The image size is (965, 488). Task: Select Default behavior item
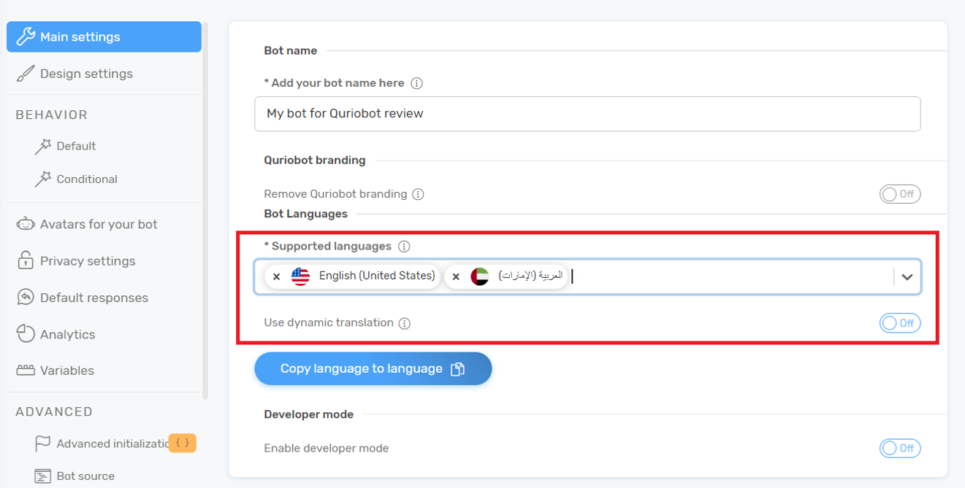(x=76, y=146)
